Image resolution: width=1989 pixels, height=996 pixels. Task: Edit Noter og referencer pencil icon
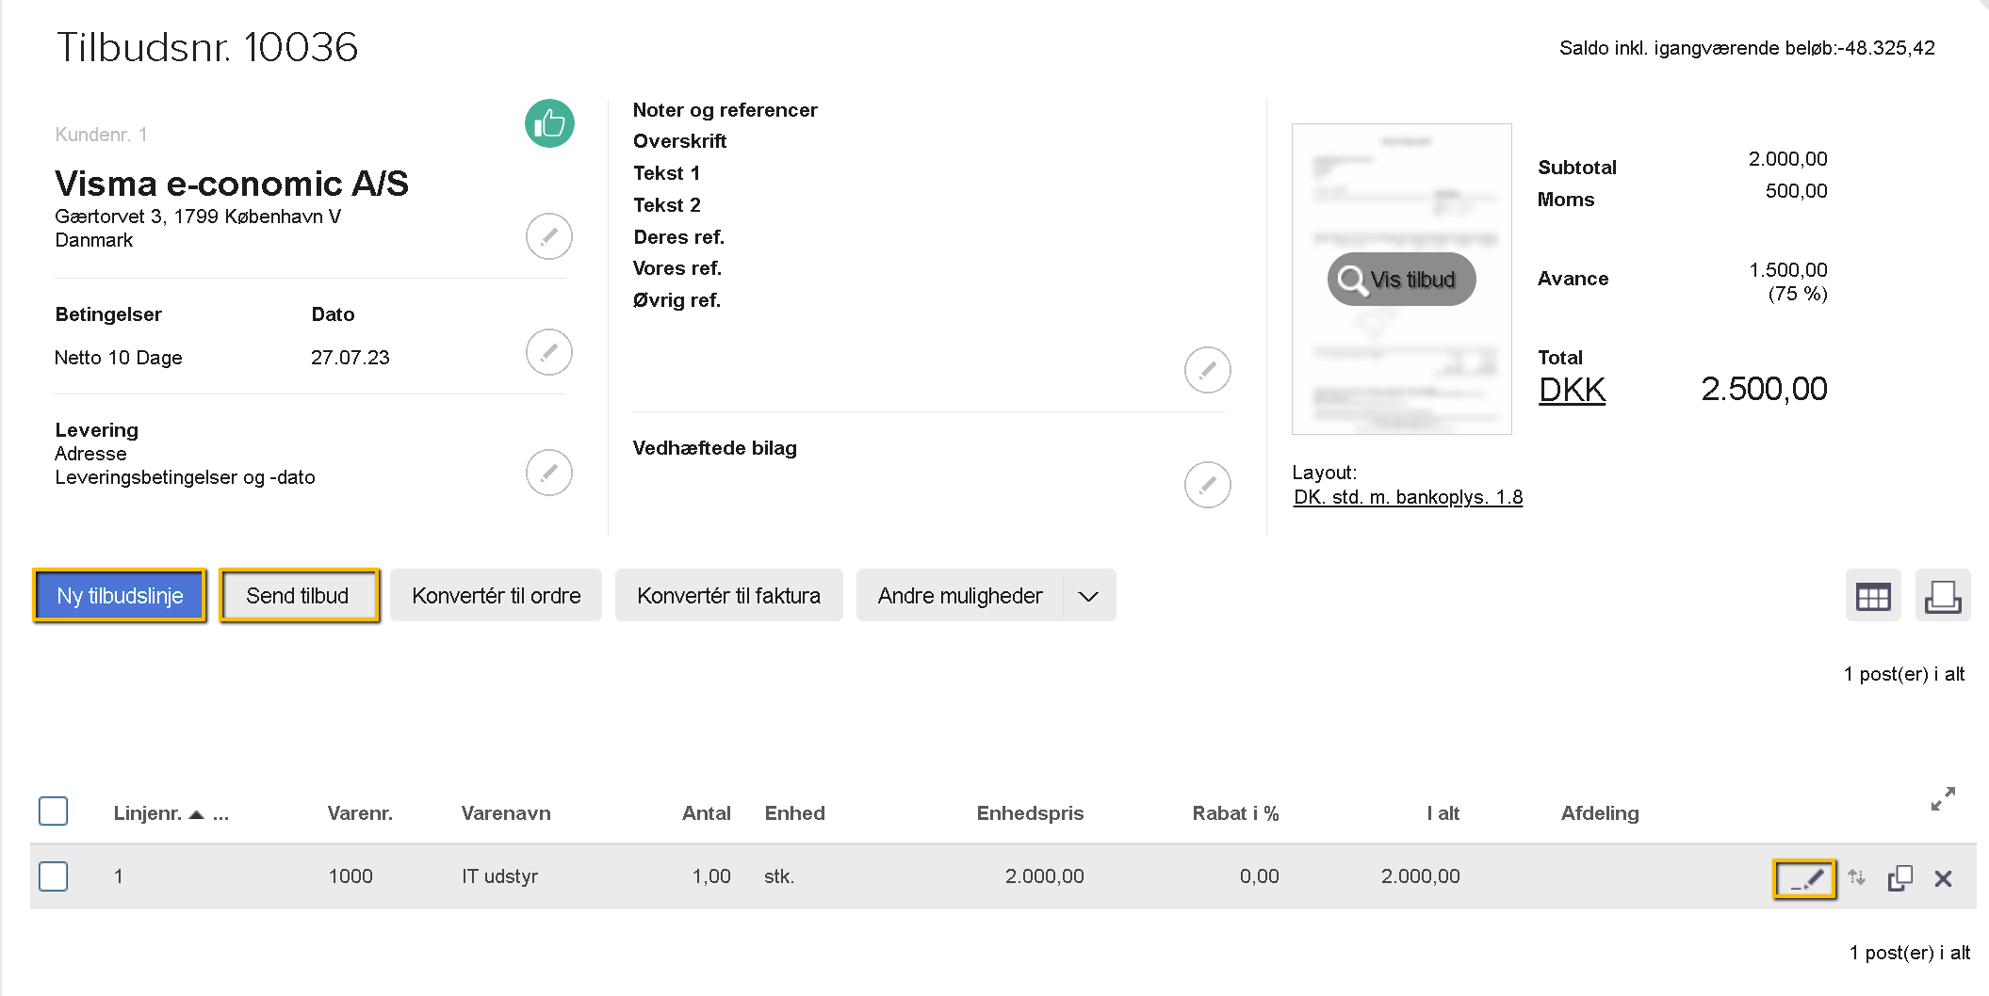(x=1207, y=370)
